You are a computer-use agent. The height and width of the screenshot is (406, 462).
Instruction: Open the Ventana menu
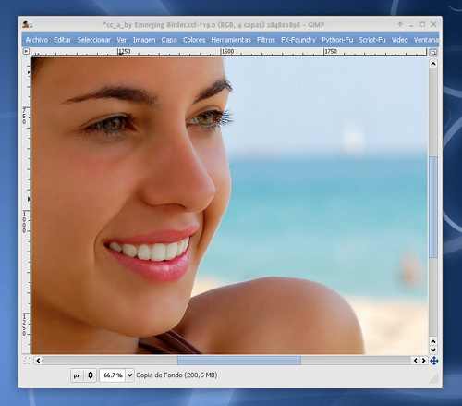[x=426, y=40]
